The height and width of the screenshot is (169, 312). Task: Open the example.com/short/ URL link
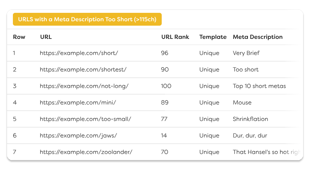pyautogui.click(x=79, y=53)
